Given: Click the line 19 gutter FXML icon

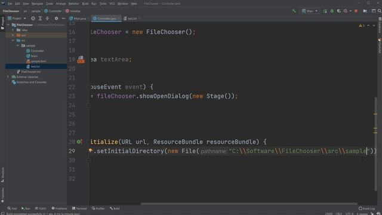Looking at the screenshot, I should 81,60.
